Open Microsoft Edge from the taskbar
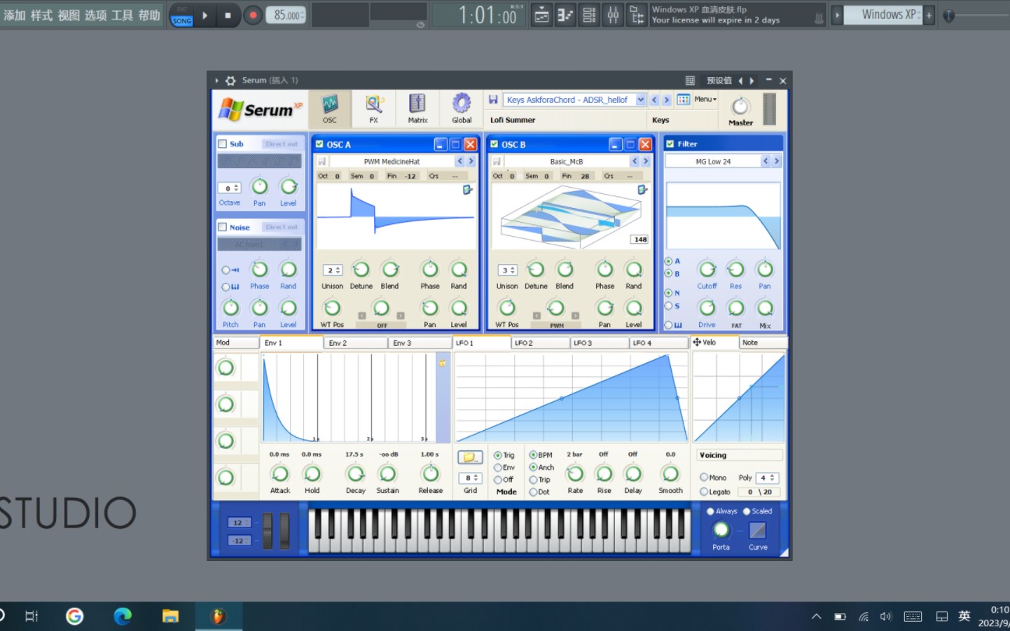The image size is (1010, 631). (122, 616)
